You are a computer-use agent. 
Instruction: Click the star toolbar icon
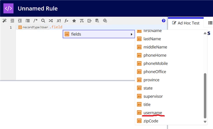pos(74,21)
